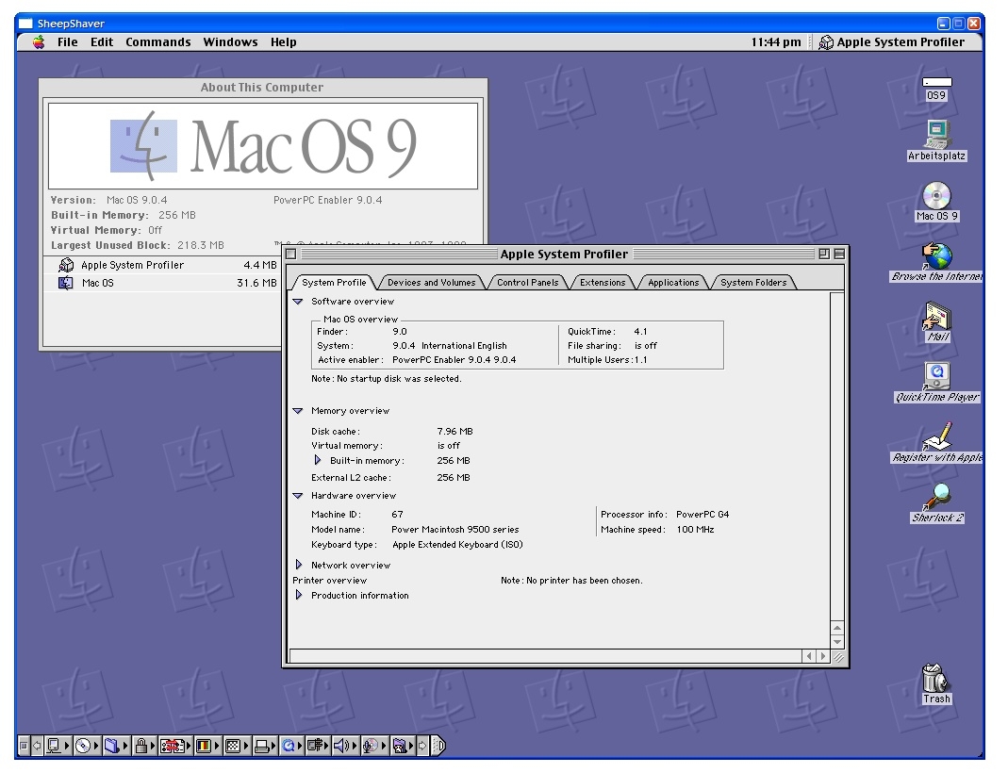The width and height of the screenshot is (1008, 773).
Task: Click the Apple System Profiler window zoom box
Action: (824, 254)
